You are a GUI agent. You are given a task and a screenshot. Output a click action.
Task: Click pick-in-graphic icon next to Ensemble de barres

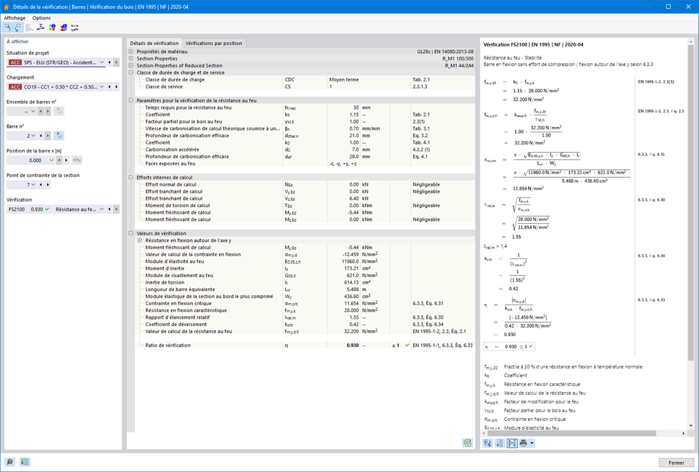pyautogui.click(x=59, y=111)
